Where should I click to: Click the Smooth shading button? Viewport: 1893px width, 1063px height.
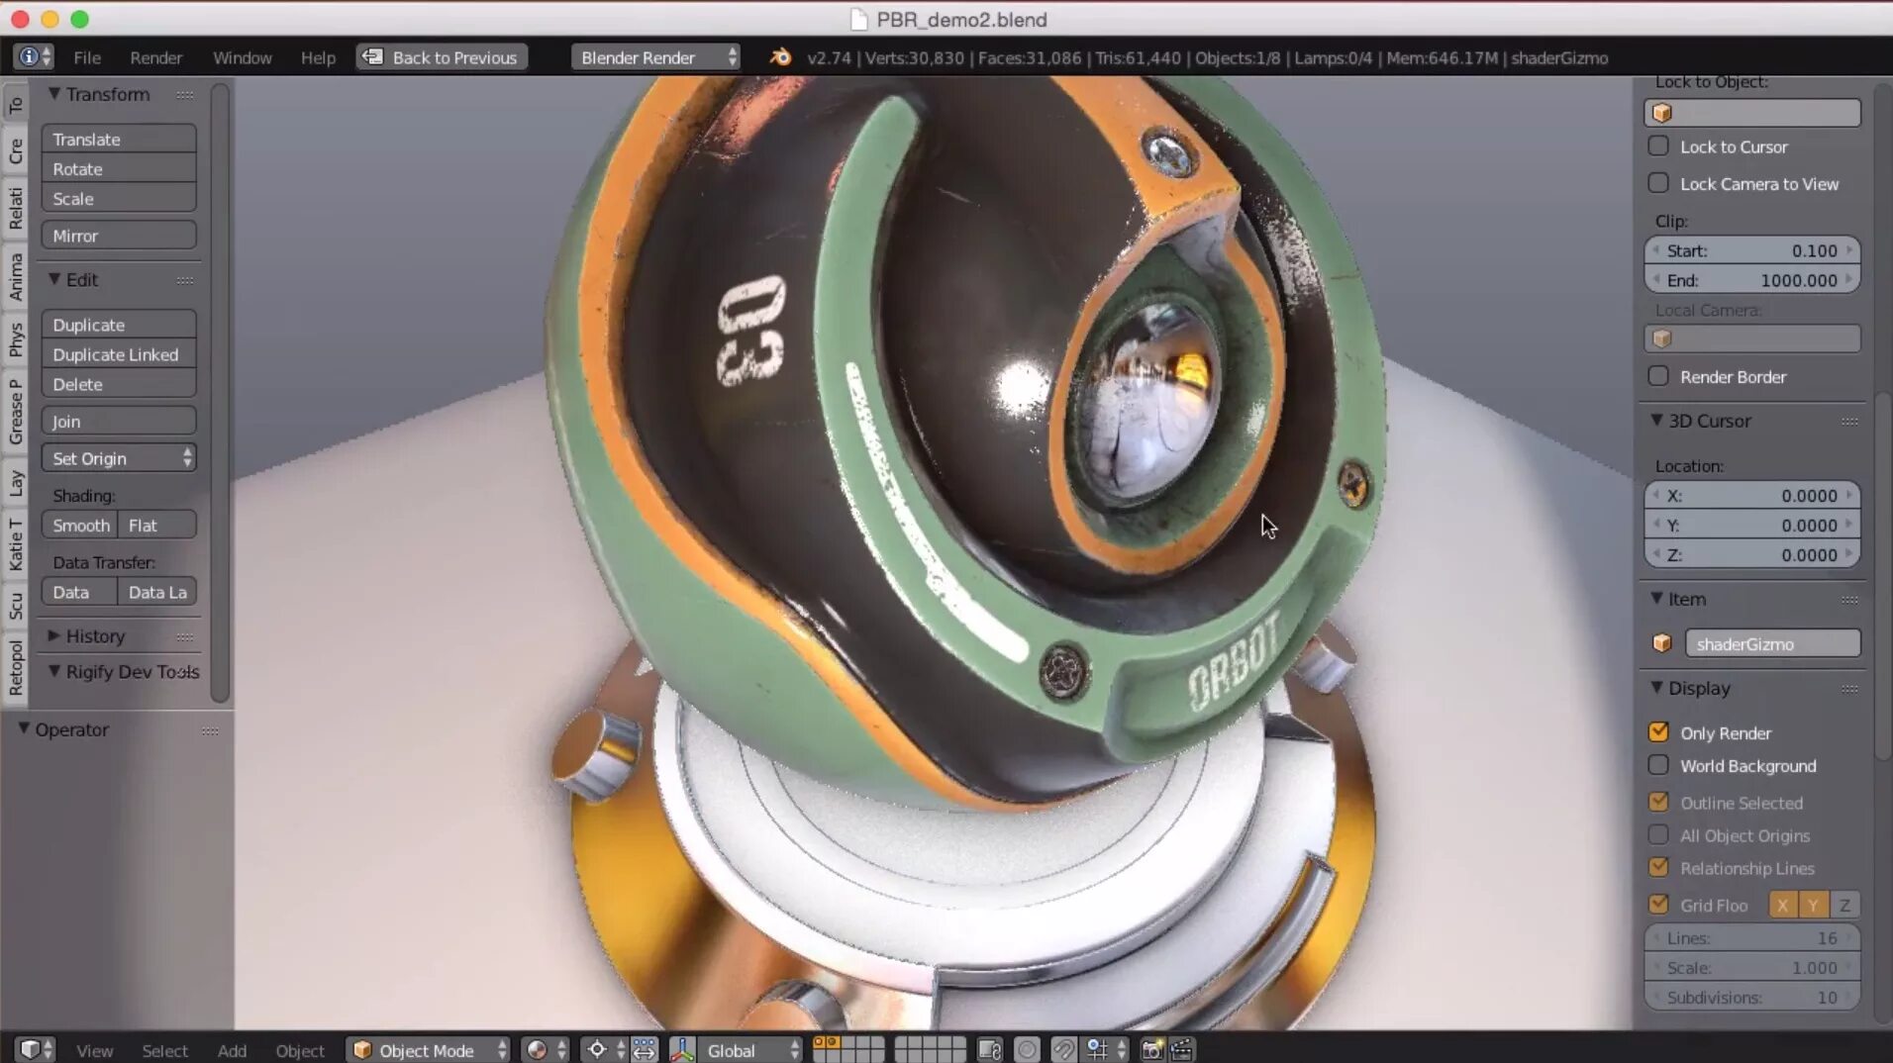click(x=80, y=526)
